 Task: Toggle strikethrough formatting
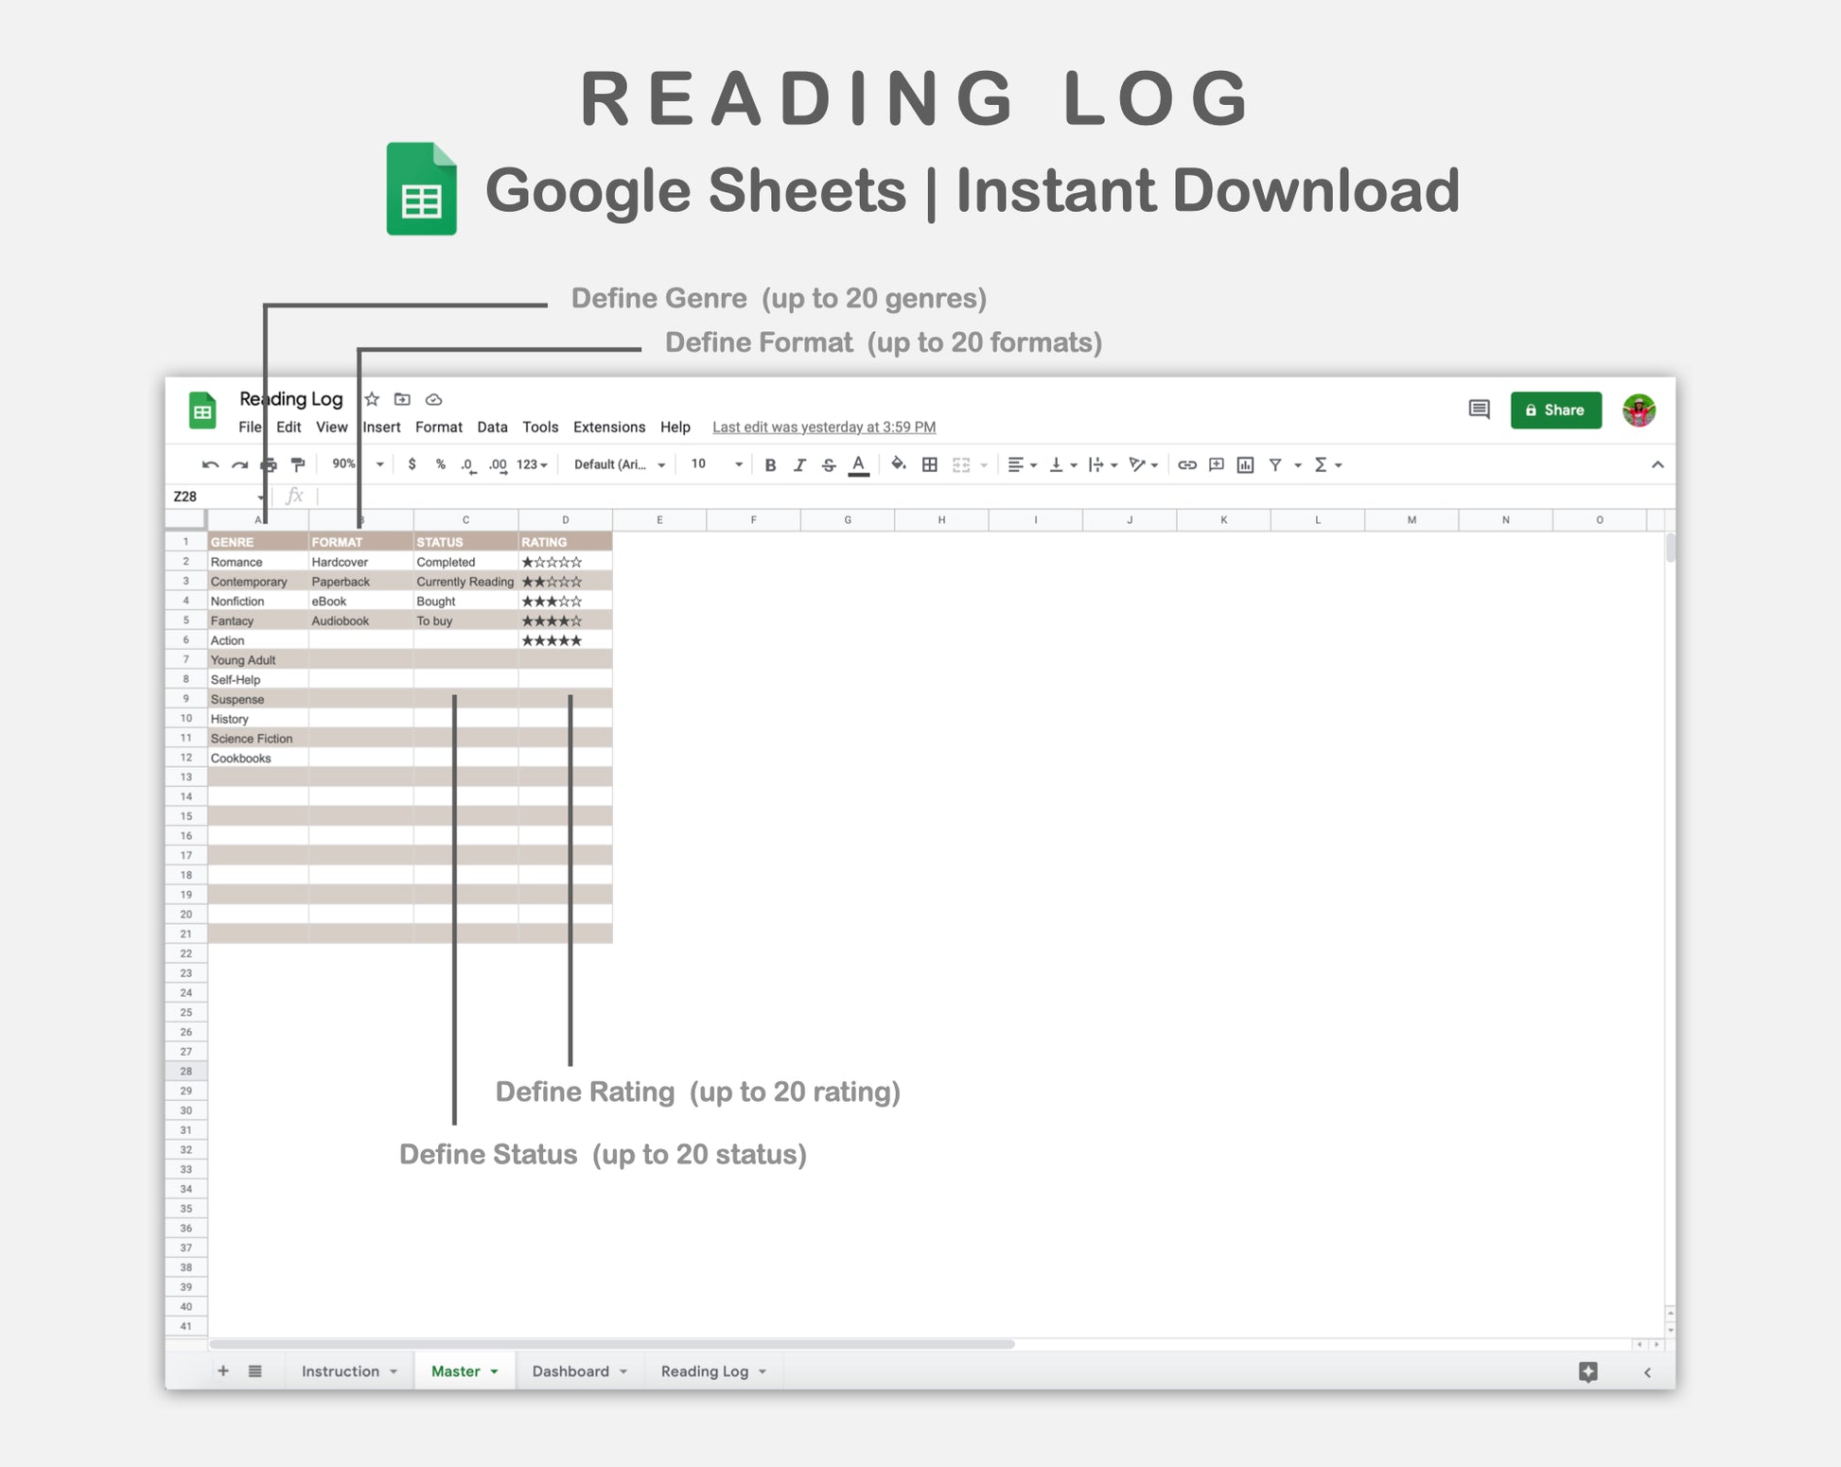[x=829, y=464]
